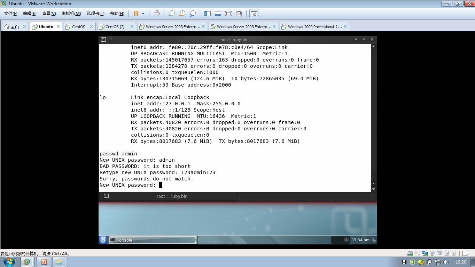
Task: Toggle the library sidebar toolbar icon
Action: pyautogui.click(x=208, y=14)
